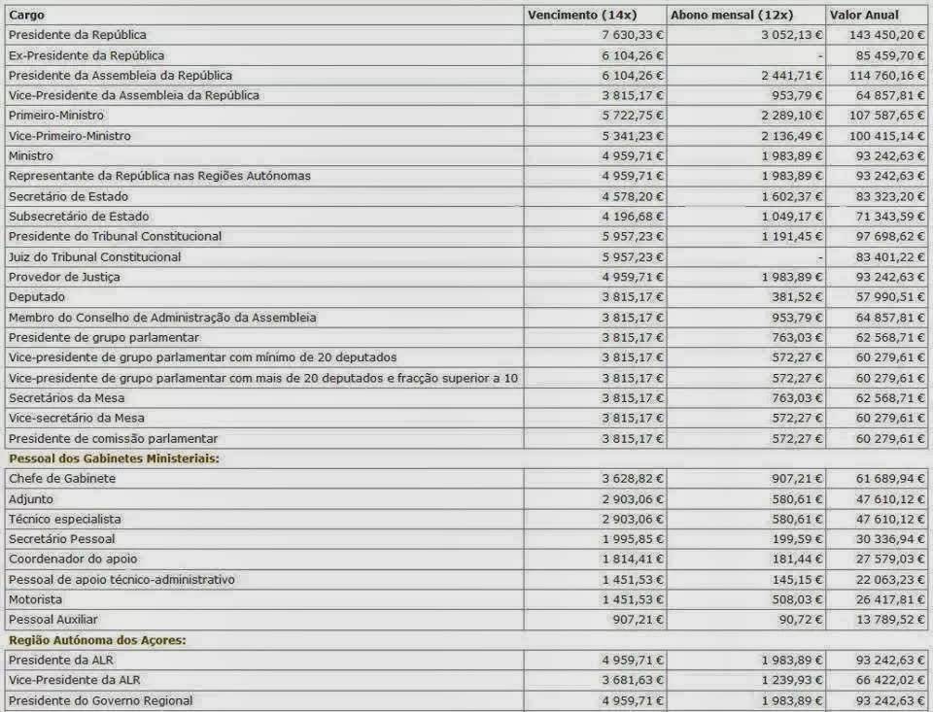Image resolution: width=933 pixels, height=712 pixels.
Task: Click the 381,52 € monthly allowance
Action: 797,297
